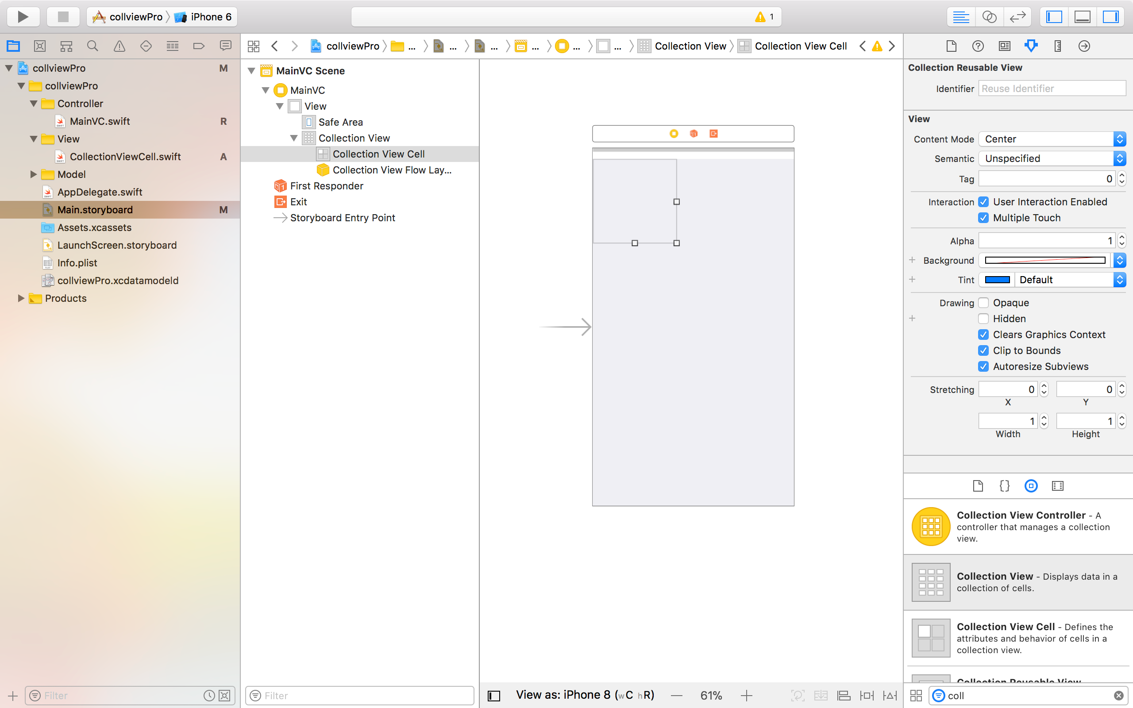Open the Connections inspector
Screen dimensions: 1133x708
(x=1084, y=46)
